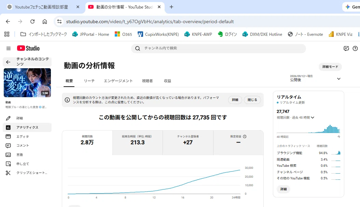Open the エディタ film icon

point(8,136)
